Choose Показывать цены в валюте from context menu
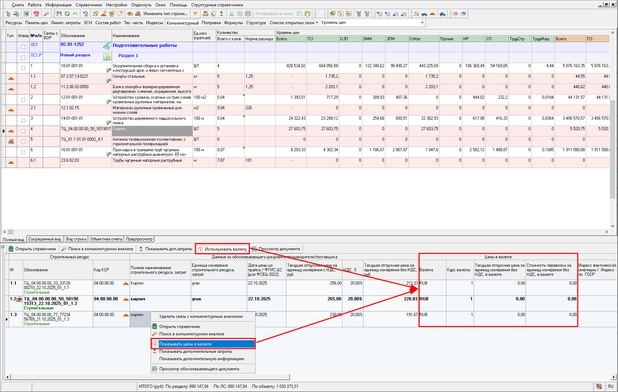This screenshot has width=618, height=392. [203, 344]
